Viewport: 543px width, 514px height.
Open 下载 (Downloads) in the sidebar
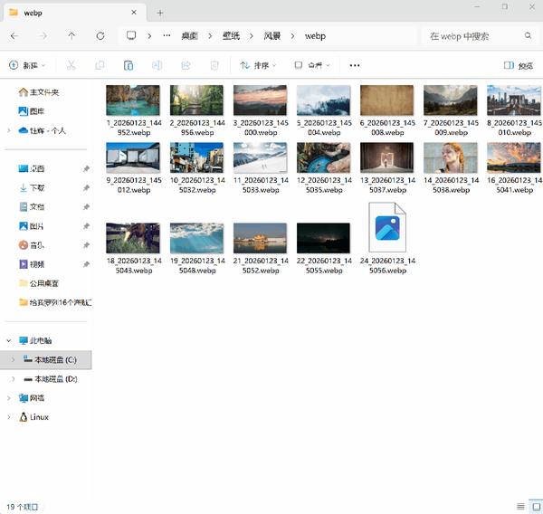click(37, 188)
